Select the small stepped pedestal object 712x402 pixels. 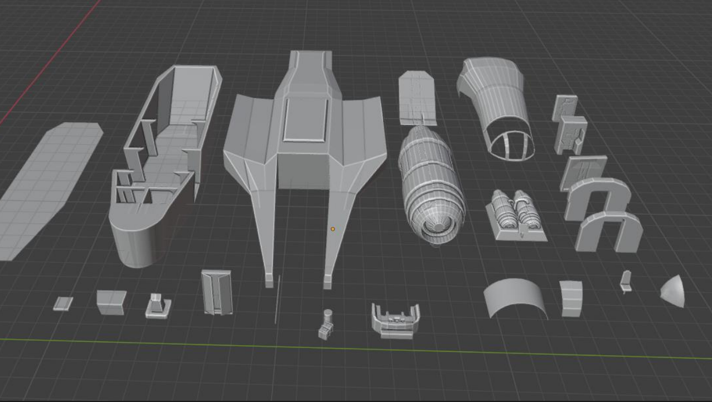click(158, 306)
